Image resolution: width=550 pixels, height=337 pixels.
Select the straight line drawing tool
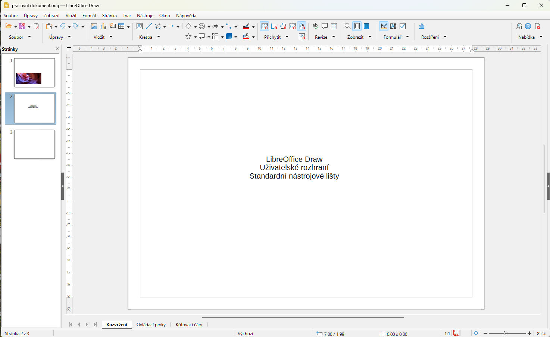tap(149, 26)
